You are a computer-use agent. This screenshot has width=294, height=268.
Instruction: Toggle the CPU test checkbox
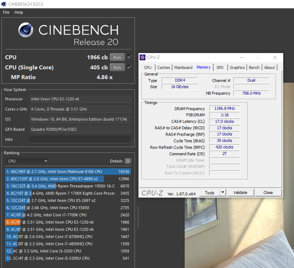pos(129,57)
